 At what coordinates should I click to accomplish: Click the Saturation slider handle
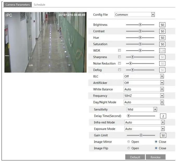[x=140, y=44]
